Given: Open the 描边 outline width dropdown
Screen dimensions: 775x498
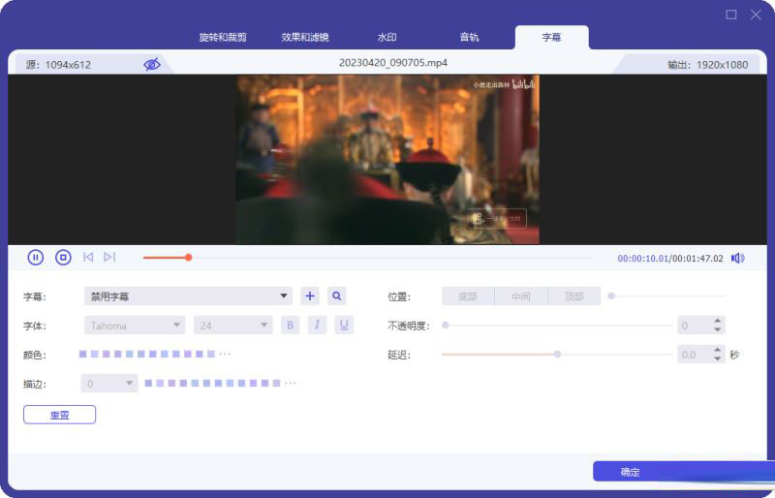Looking at the screenshot, I should (x=109, y=384).
